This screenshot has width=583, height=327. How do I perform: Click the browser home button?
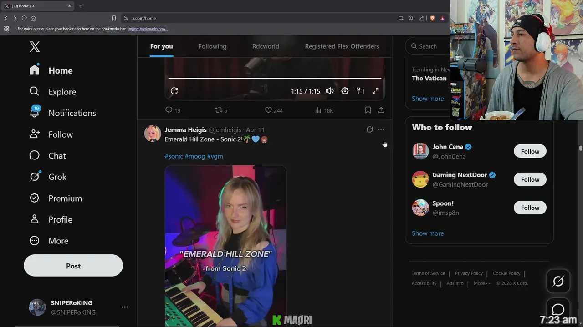[x=33, y=18]
